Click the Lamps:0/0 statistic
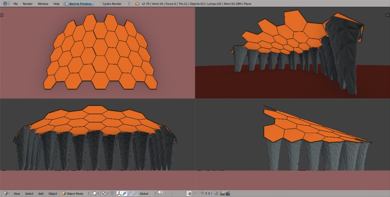 point(214,4)
